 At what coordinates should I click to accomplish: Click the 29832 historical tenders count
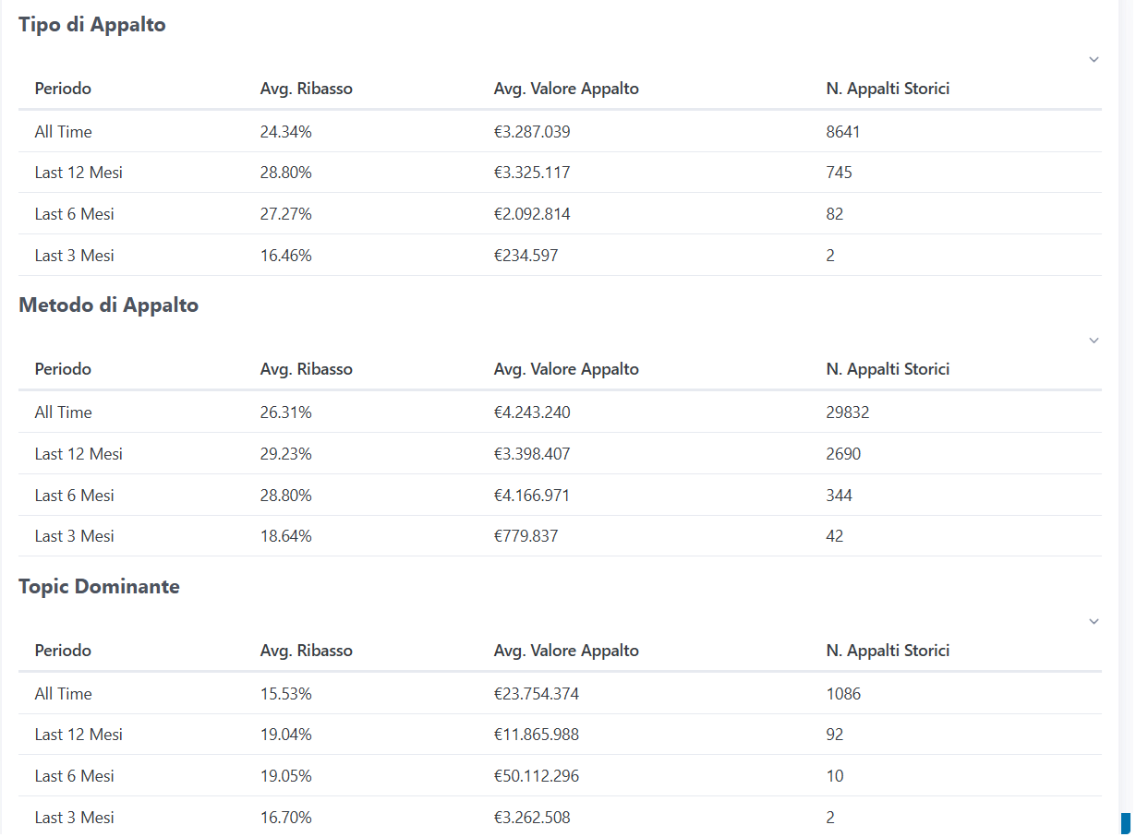[x=848, y=413]
